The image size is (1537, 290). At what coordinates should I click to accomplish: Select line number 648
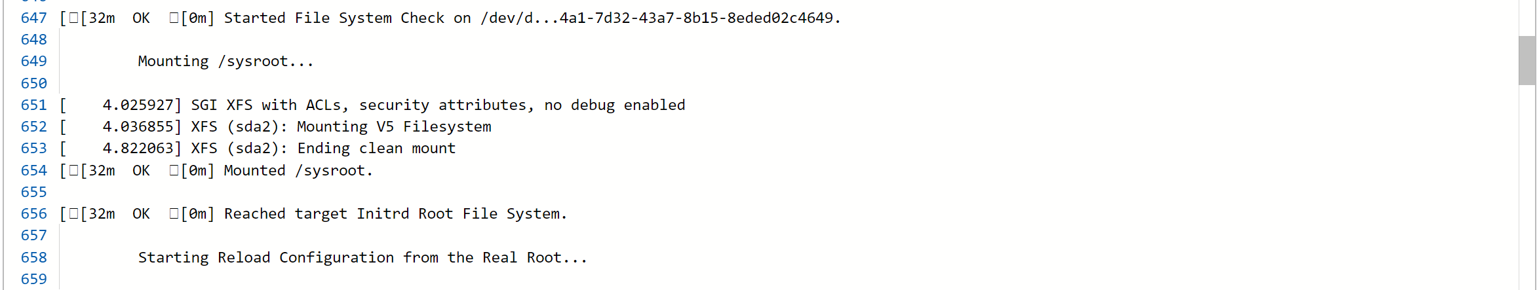point(33,39)
